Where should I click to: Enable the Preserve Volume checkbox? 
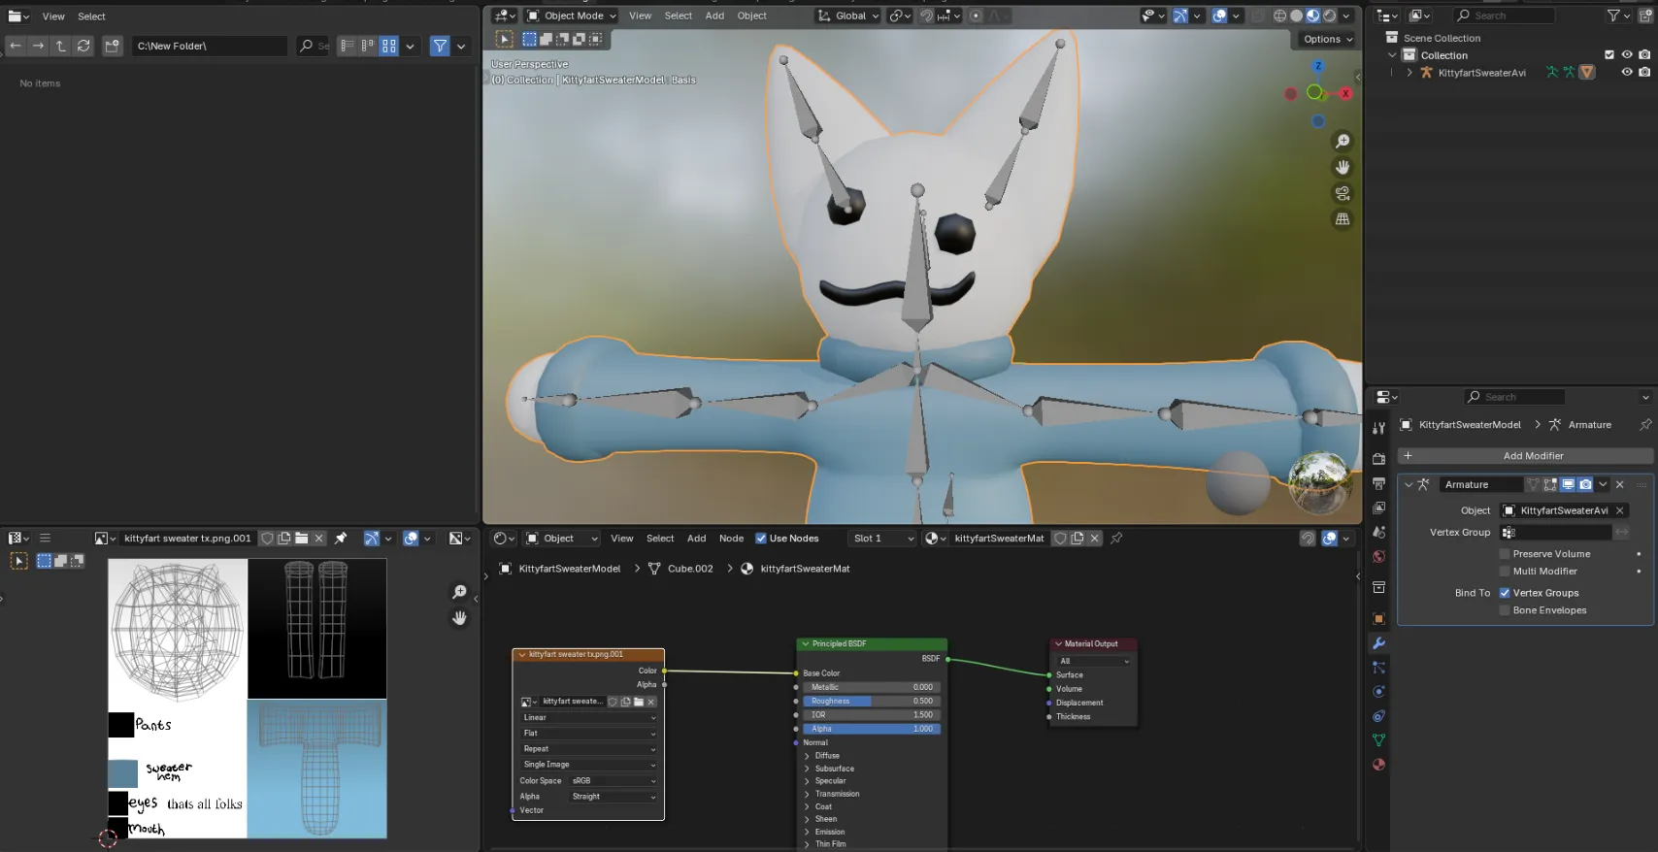tap(1505, 554)
